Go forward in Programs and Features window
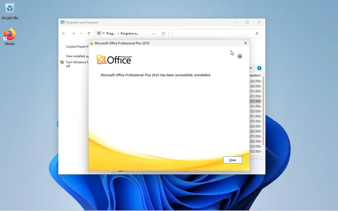338x211 pixels. [73, 33]
